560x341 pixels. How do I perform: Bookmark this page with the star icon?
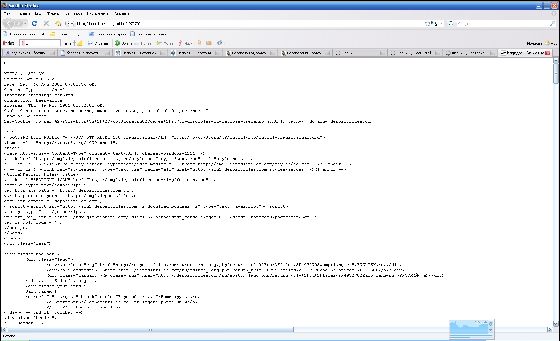(x=428, y=23)
